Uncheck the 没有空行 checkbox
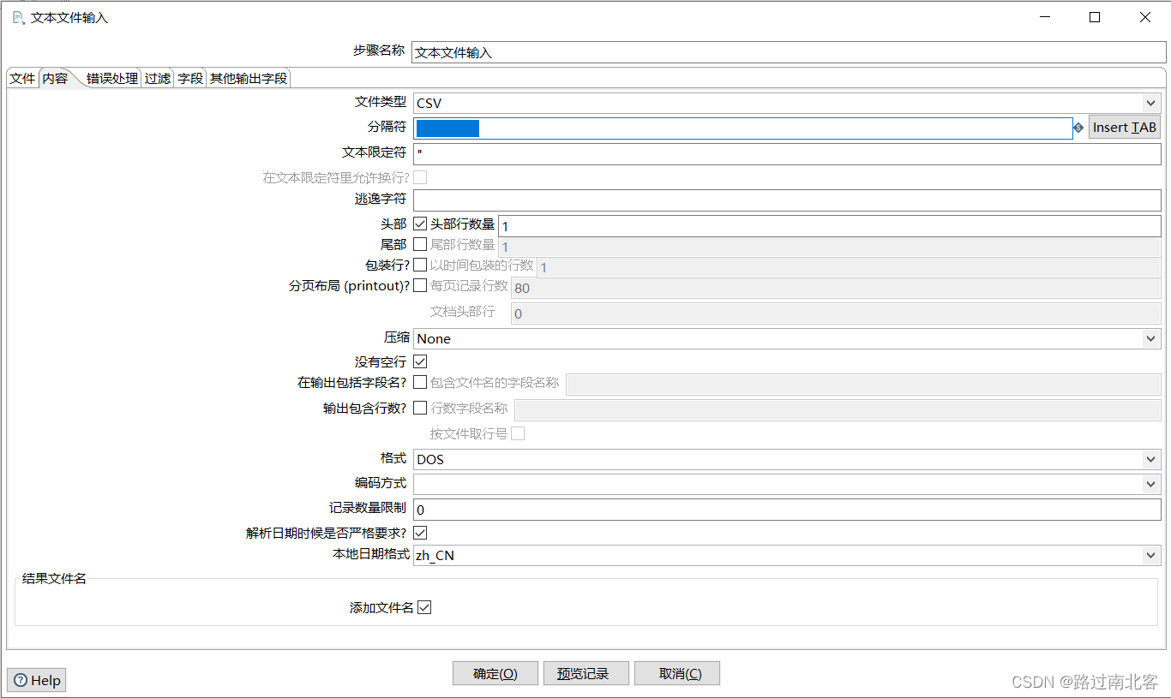The width and height of the screenshot is (1171, 698). point(420,361)
